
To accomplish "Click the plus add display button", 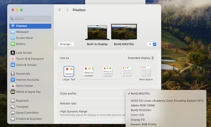I will 150,44.
